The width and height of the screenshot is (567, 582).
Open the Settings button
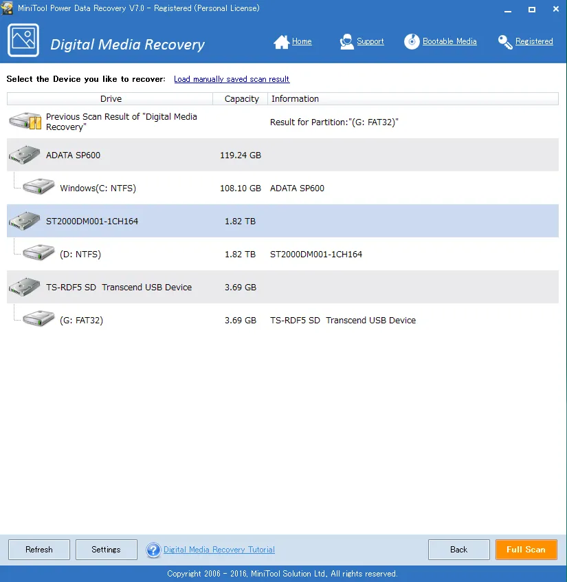(106, 550)
